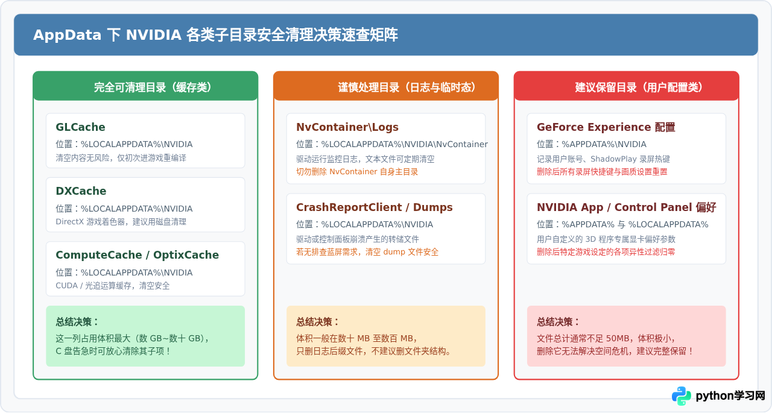Click the GLCache card title
The image size is (772, 413).
pyautogui.click(x=80, y=127)
